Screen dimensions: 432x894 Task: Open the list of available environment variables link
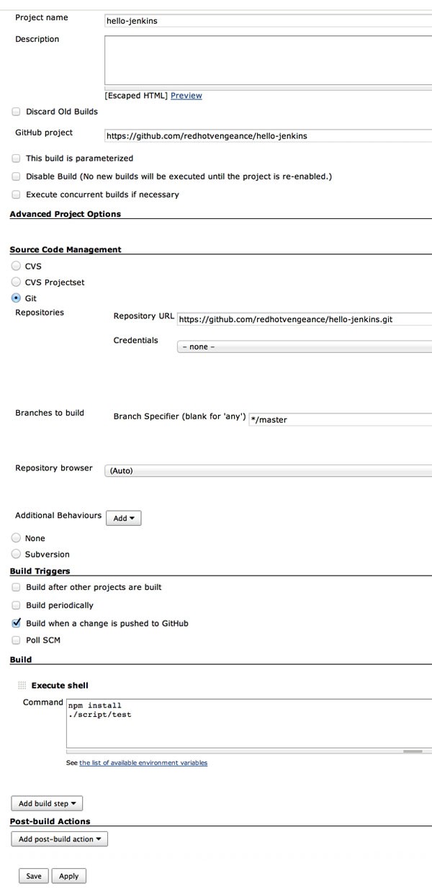point(143,762)
